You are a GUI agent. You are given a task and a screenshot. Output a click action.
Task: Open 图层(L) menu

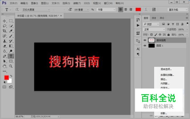(x=45, y=3)
